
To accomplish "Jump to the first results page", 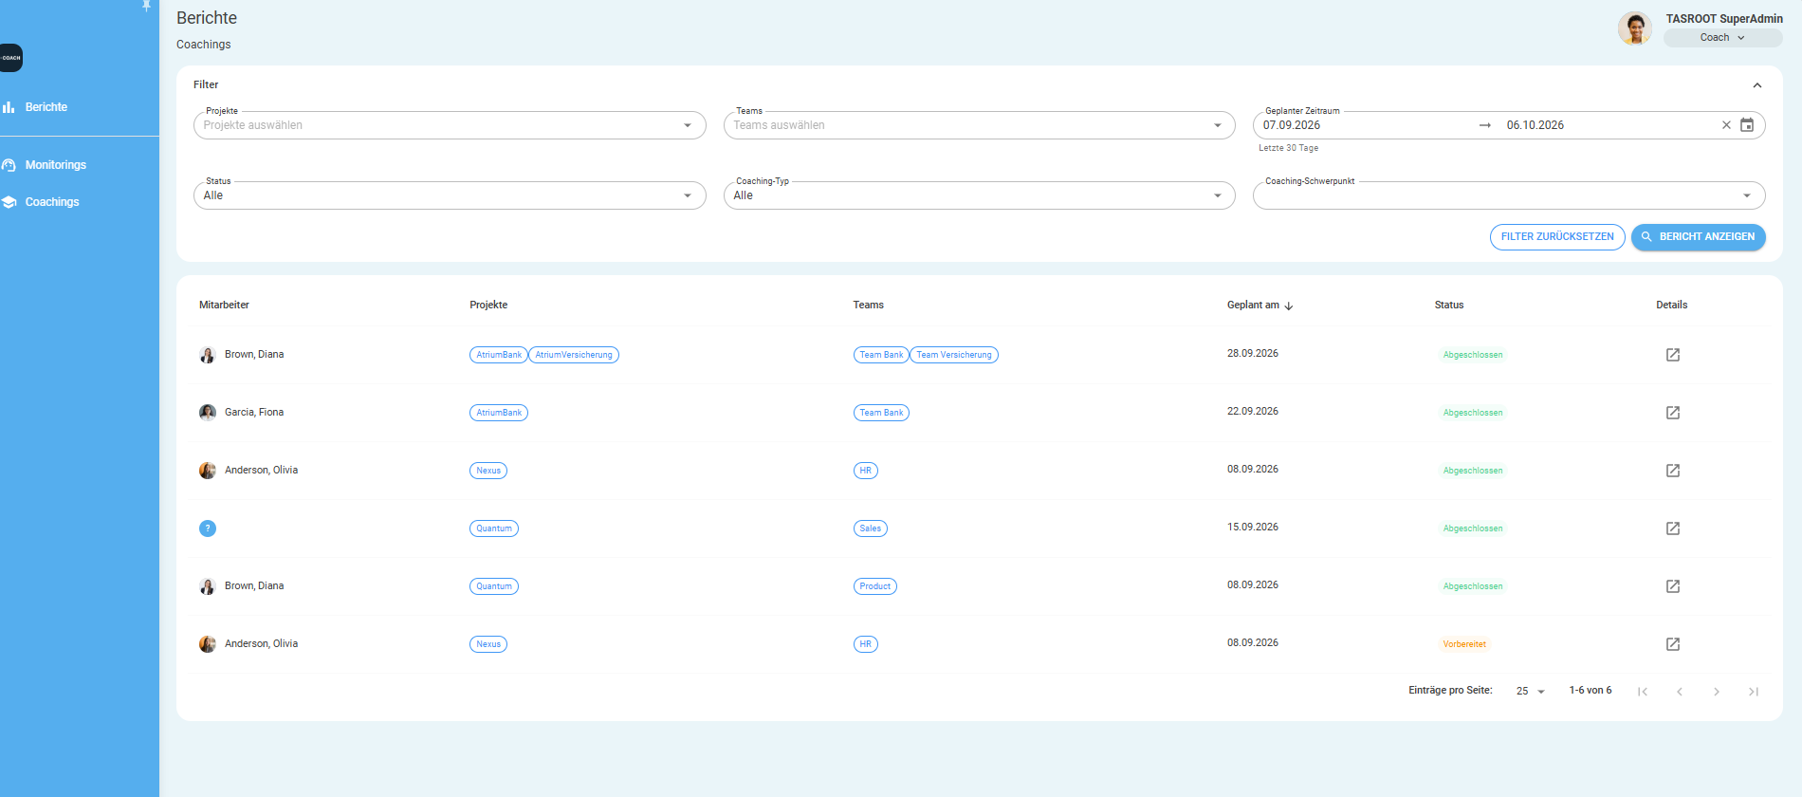I will click(1643, 692).
